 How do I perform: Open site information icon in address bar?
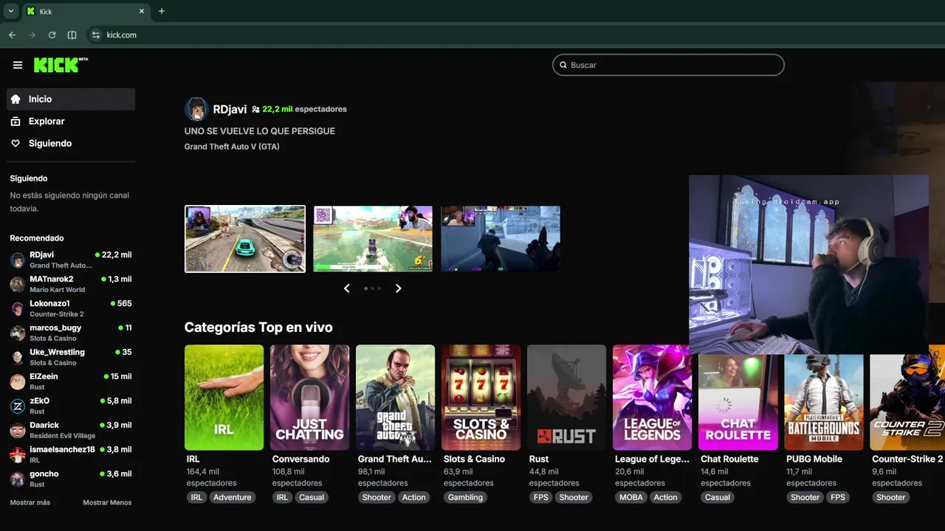click(95, 35)
